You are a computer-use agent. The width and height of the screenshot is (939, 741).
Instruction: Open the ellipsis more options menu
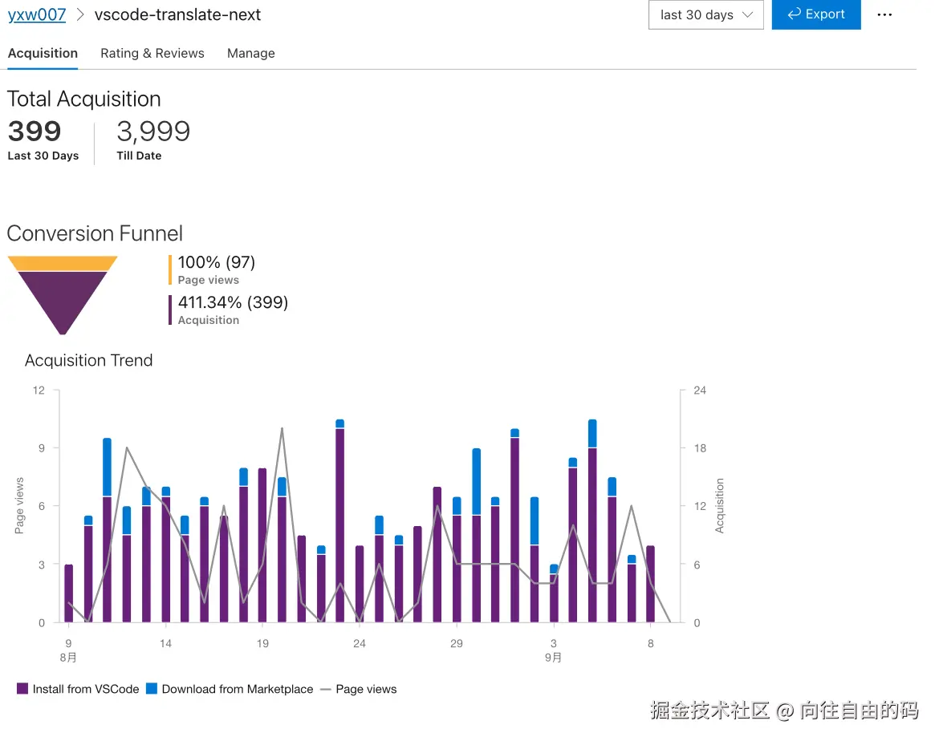coord(885,14)
